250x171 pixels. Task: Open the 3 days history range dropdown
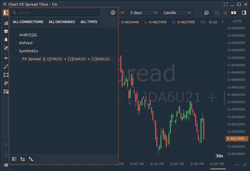(144, 13)
